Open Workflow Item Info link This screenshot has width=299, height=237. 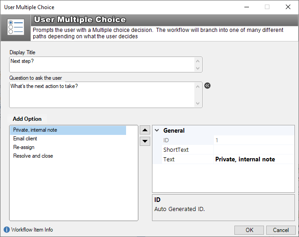point(32,230)
